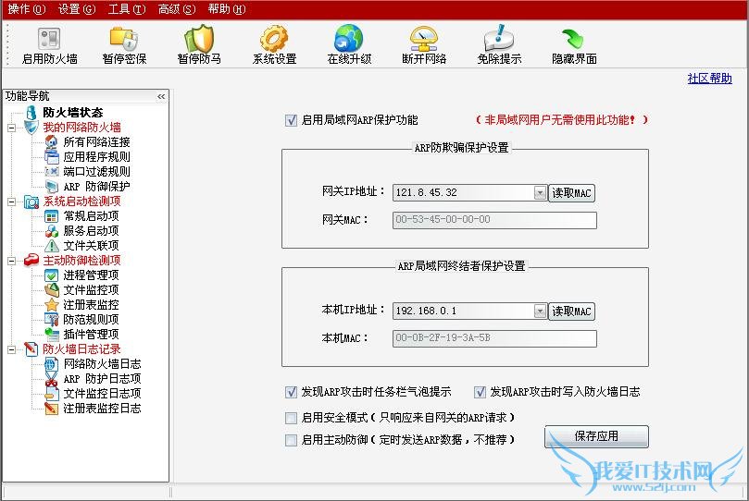Click the 插件管理项 icon in tree
Viewport: 749px width, 501px height.
click(x=51, y=335)
